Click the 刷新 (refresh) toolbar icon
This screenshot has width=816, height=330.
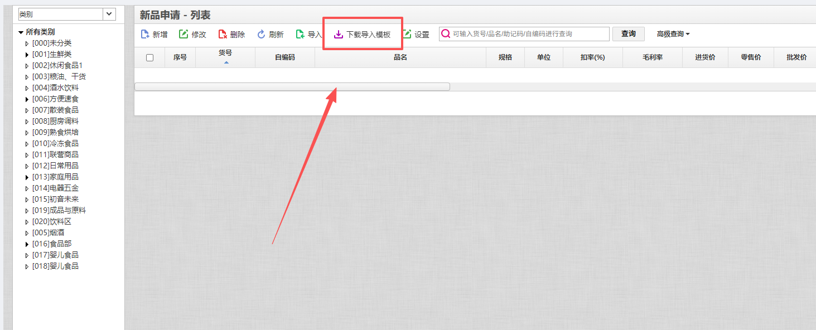[x=261, y=35]
